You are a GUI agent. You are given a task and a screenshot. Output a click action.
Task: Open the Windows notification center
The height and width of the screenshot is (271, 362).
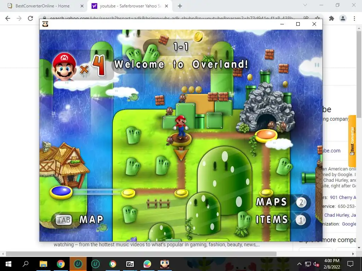pyautogui.click(x=350, y=264)
